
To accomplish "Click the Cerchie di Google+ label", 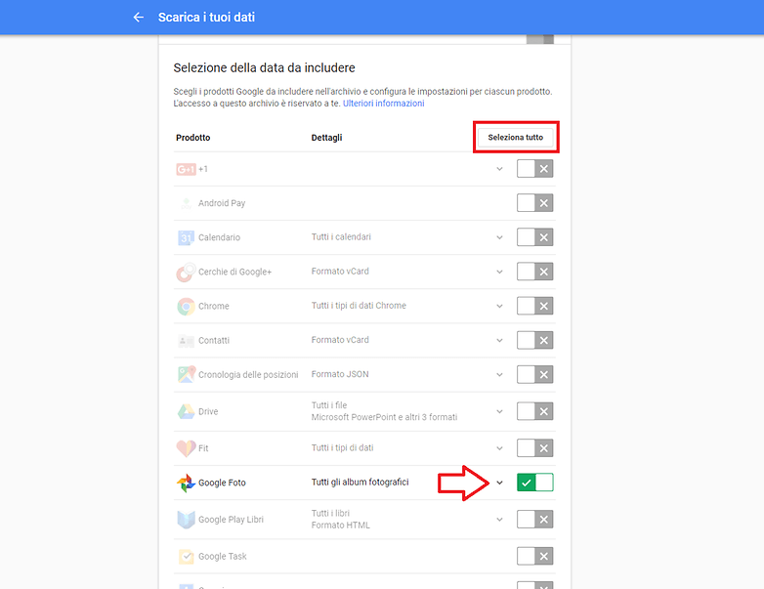I will pyautogui.click(x=234, y=272).
